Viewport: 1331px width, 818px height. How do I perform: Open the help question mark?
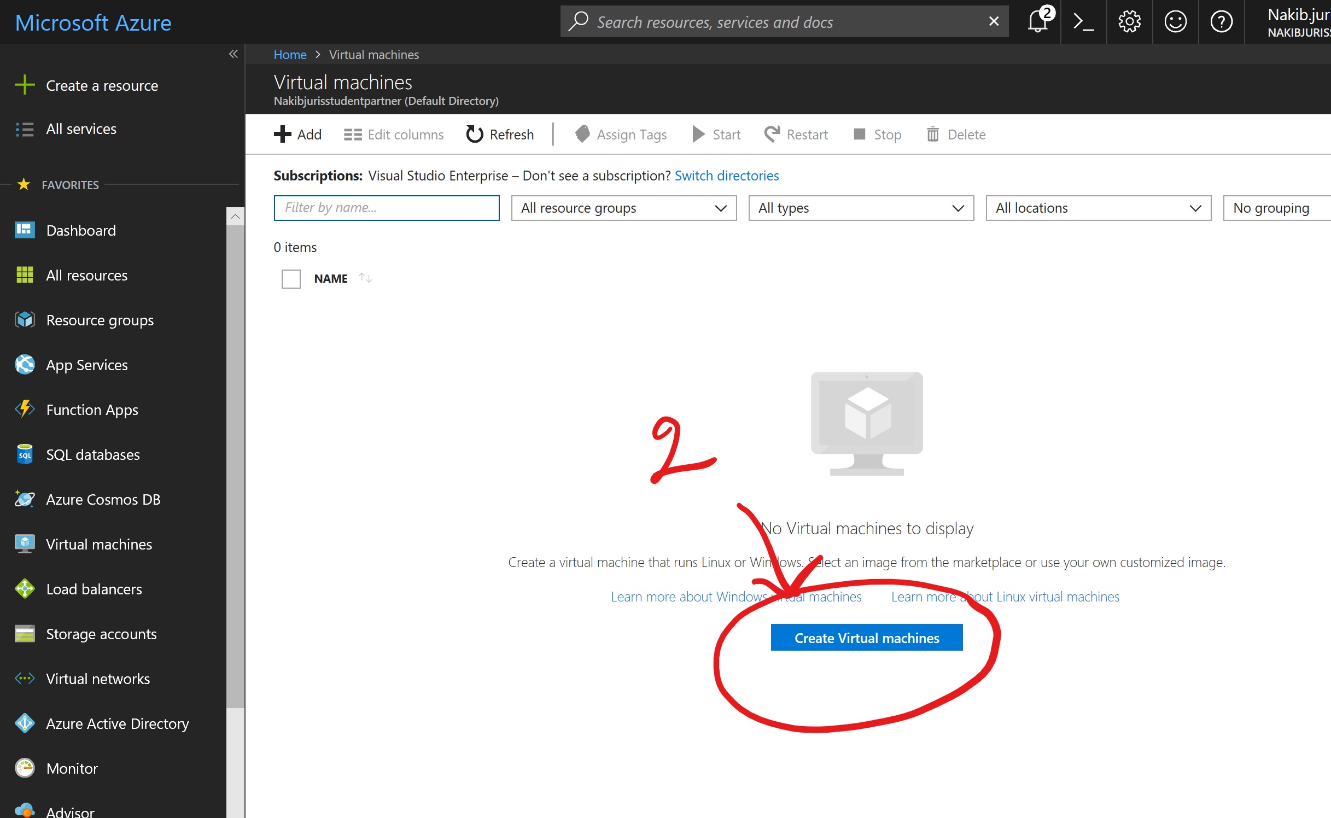(1221, 22)
